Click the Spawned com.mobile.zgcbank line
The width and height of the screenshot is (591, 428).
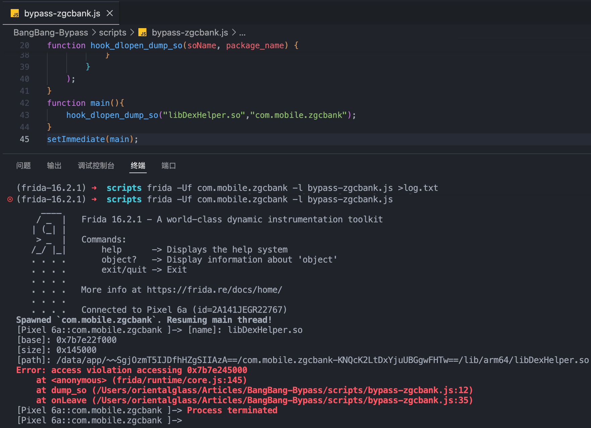click(144, 320)
